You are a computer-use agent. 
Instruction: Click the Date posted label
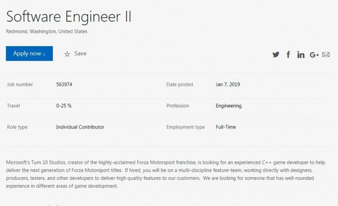coord(179,84)
